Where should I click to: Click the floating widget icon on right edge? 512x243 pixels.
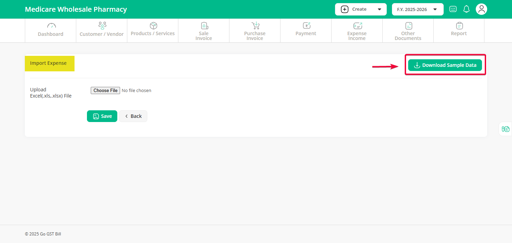(506, 129)
